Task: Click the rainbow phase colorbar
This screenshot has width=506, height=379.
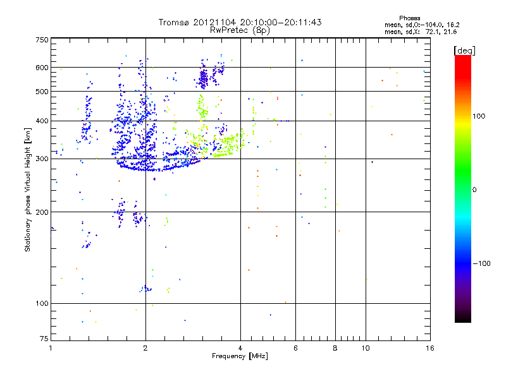Action: coord(463,189)
